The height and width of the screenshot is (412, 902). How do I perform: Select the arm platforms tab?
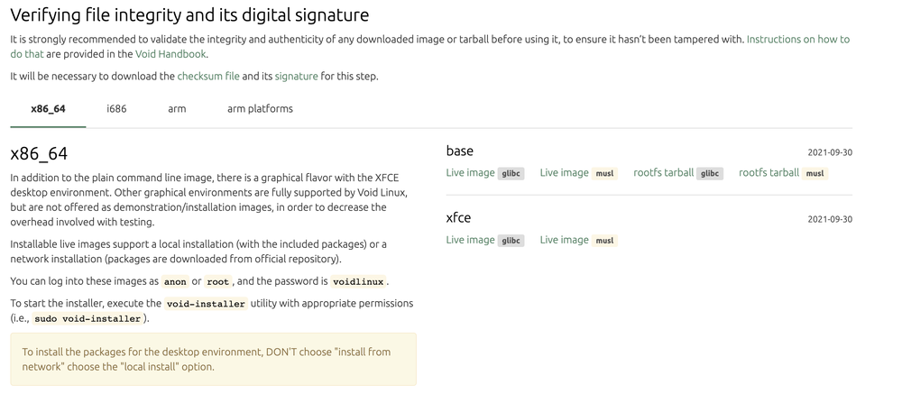click(260, 109)
